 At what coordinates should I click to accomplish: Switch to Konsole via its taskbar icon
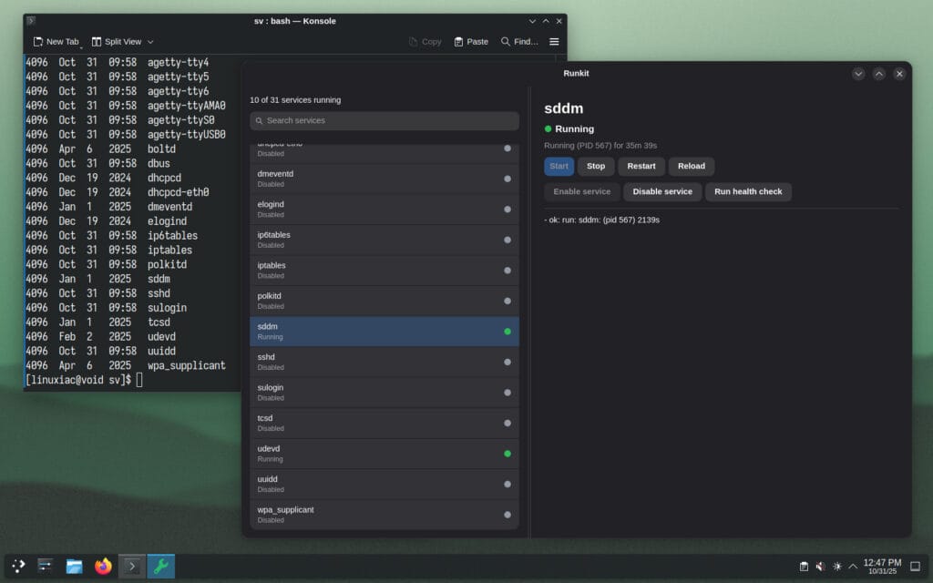pyautogui.click(x=130, y=566)
